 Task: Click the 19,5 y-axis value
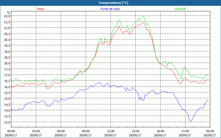pyautogui.click(x=7, y=46)
